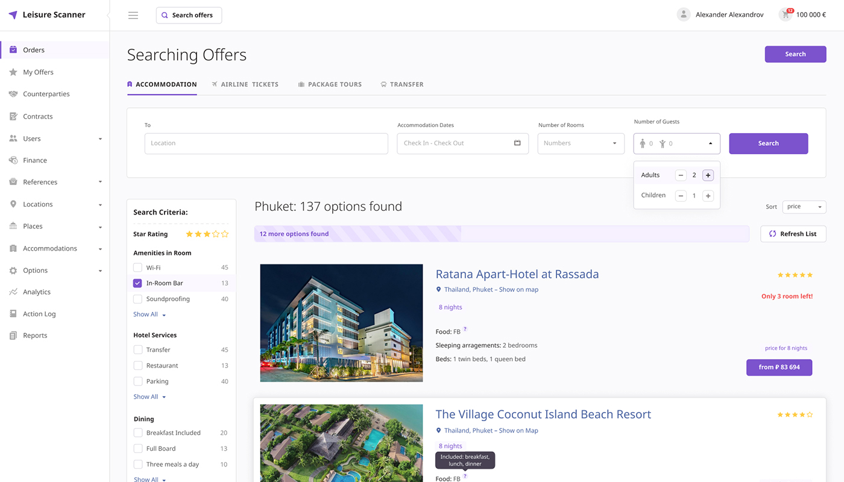This screenshot has width=844, height=482.
Task: Expand the Users sidebar submenu arrow
Action: [x=100, y=139]
